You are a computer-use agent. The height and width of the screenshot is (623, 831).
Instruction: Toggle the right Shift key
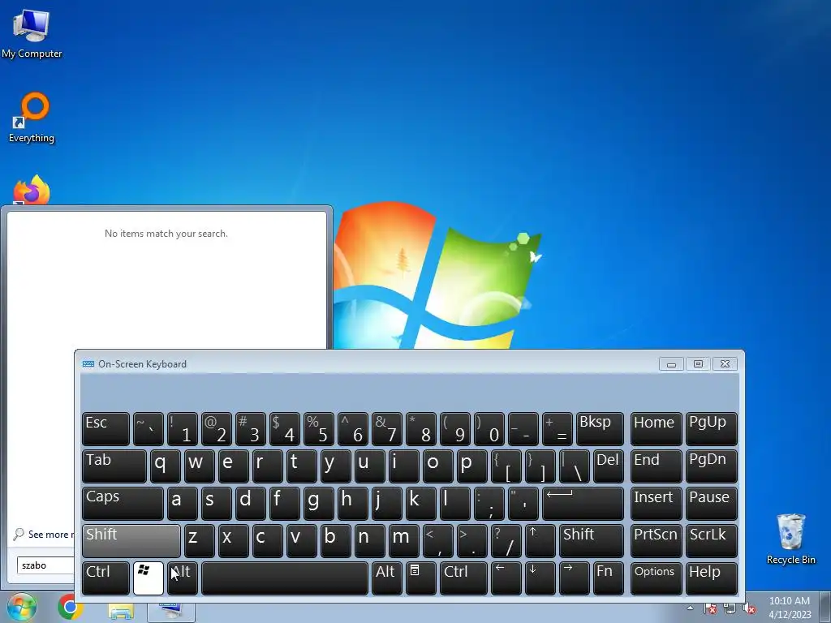(x=592, y=540)
